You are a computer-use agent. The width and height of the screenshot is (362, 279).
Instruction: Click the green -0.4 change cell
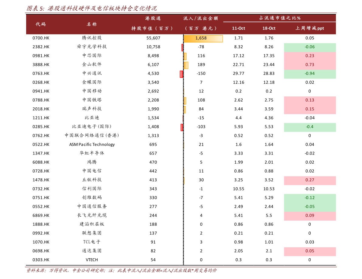(x=310, y=127)
